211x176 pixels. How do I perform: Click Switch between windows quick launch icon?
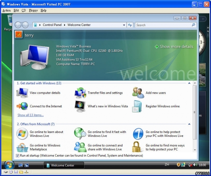click(26, 165)
